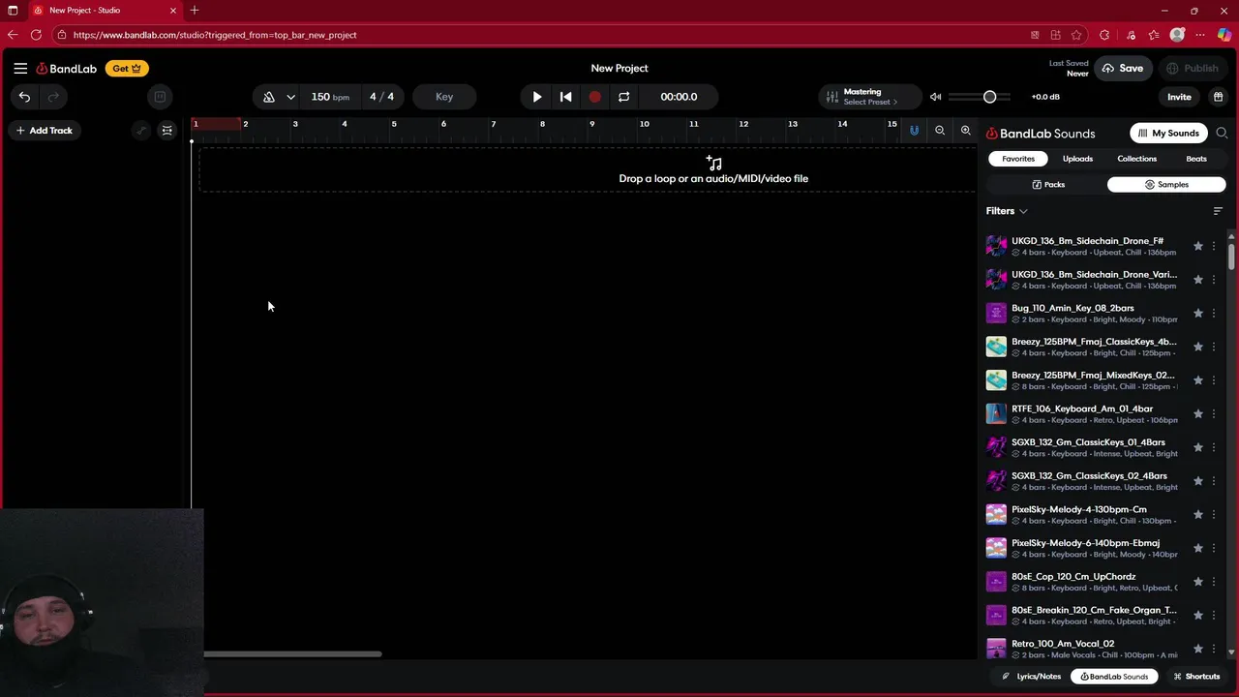Viewport: 1239px width, 697px height.
Task: Reload the browser page
Action: pos(36,35)
